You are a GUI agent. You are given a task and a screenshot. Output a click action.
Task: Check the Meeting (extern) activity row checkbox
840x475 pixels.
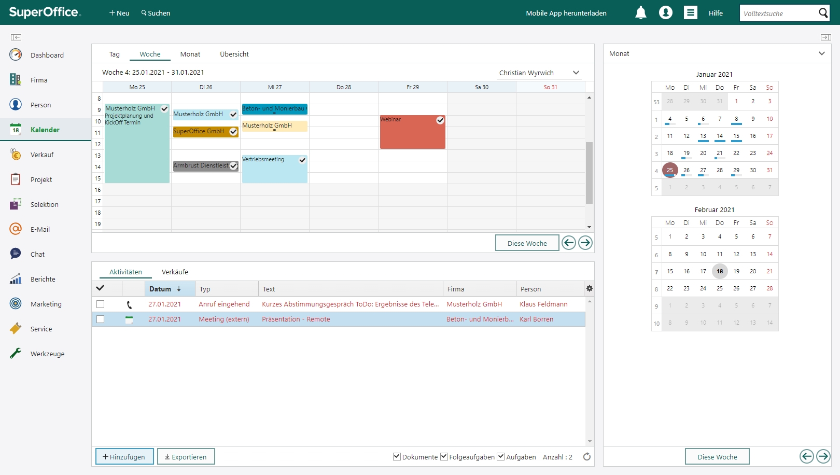101,319
